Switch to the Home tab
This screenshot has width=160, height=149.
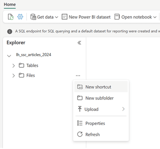tap(10, 4)
